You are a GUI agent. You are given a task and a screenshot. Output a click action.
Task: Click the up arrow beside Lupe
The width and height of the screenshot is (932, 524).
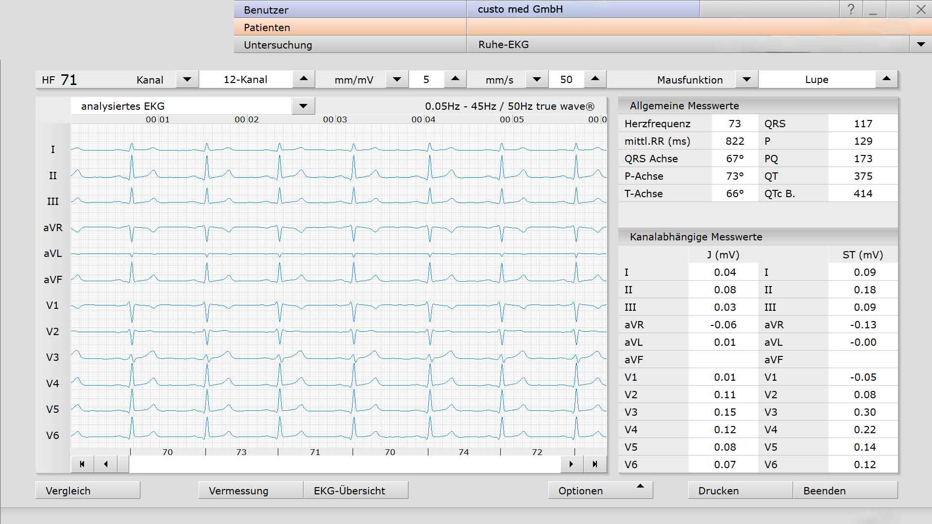pyautogui.click(x=886, y=79)
